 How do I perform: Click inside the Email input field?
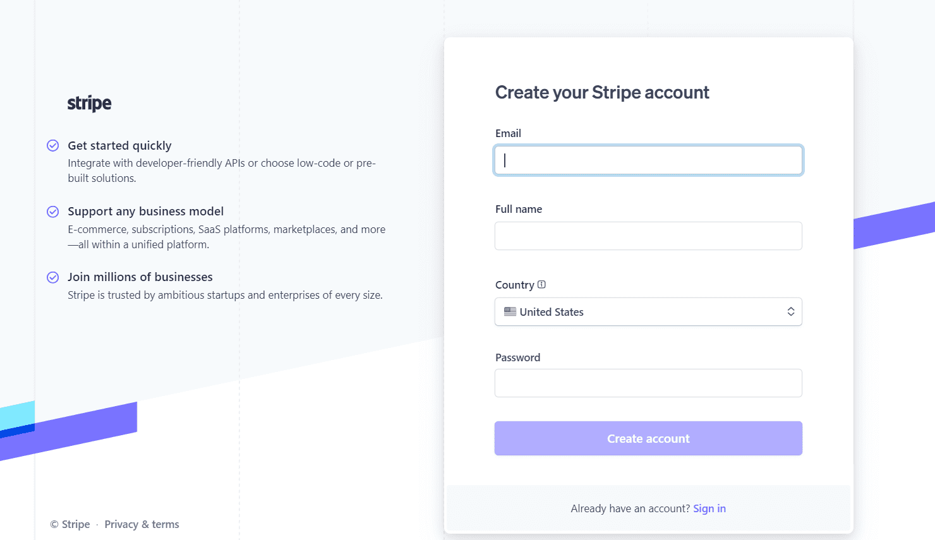(x=648, y=160)
